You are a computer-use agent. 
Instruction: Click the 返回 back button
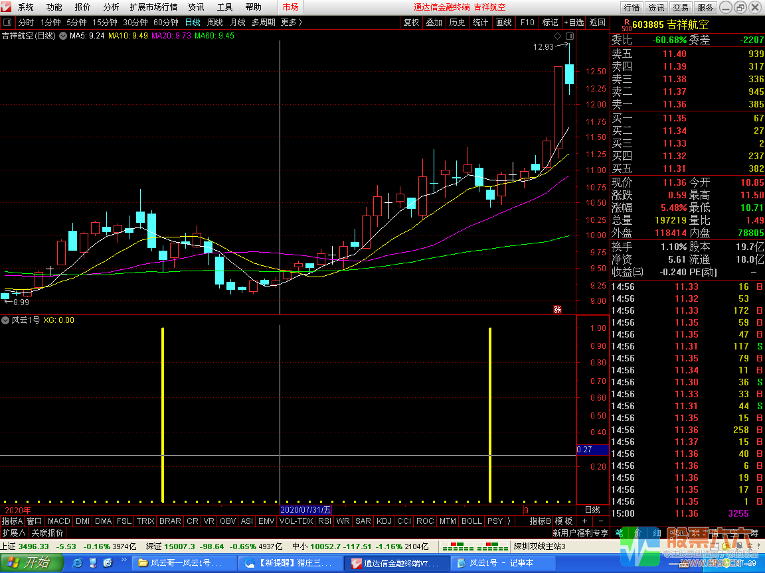597,23
